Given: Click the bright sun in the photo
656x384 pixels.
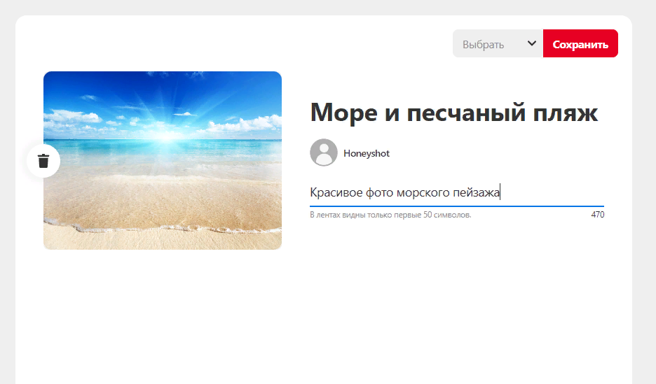Looking at the screenshot, I should pos(165,132).
